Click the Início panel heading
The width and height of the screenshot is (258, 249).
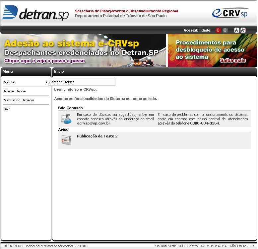coord(59,71)
